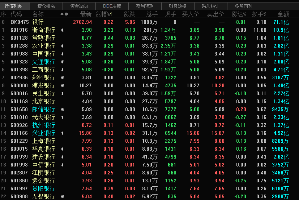Sort by 金额 column header
The image size is (299, 200).
pyautogui.click(x=283, y=14)
